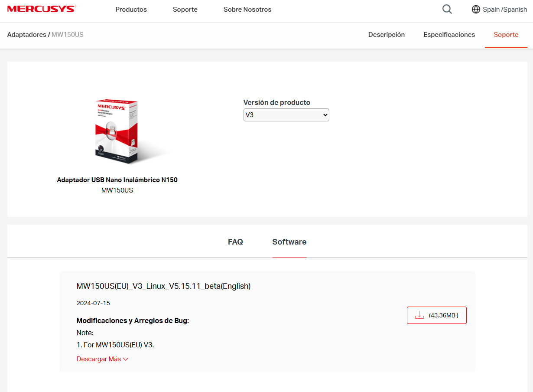
Task: Click the driver title MW150US(EU)_V3_Linux_V5.15.11_beta(English)
Action: [163, 286]
